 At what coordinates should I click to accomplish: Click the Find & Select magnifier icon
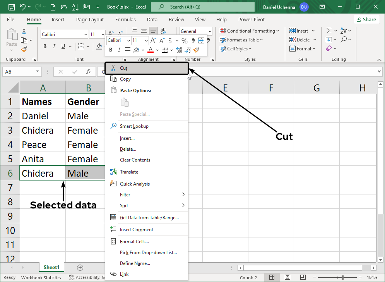click(343, 40)
